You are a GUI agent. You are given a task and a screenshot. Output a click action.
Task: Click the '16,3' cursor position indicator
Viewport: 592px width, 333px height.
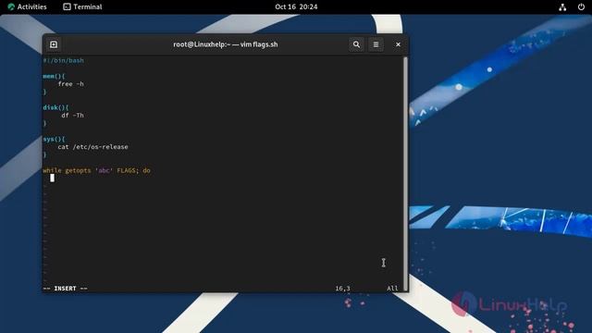click(342, 289)
